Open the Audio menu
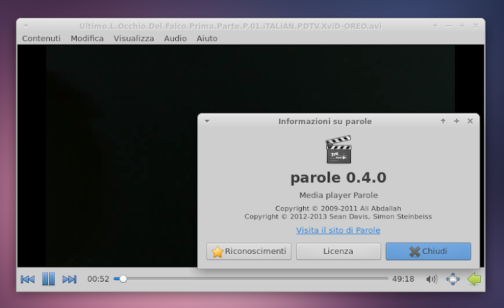Viewport: 504px width, 308px height. pyautogui.click(x=175, y=38)
